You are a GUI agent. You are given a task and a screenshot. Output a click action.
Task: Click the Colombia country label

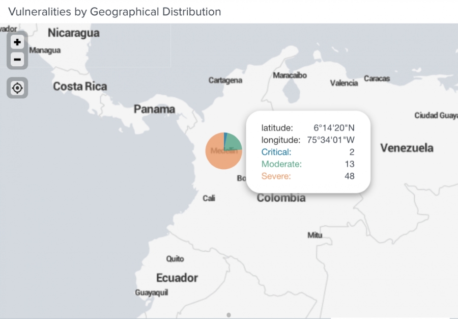[281, 198]
